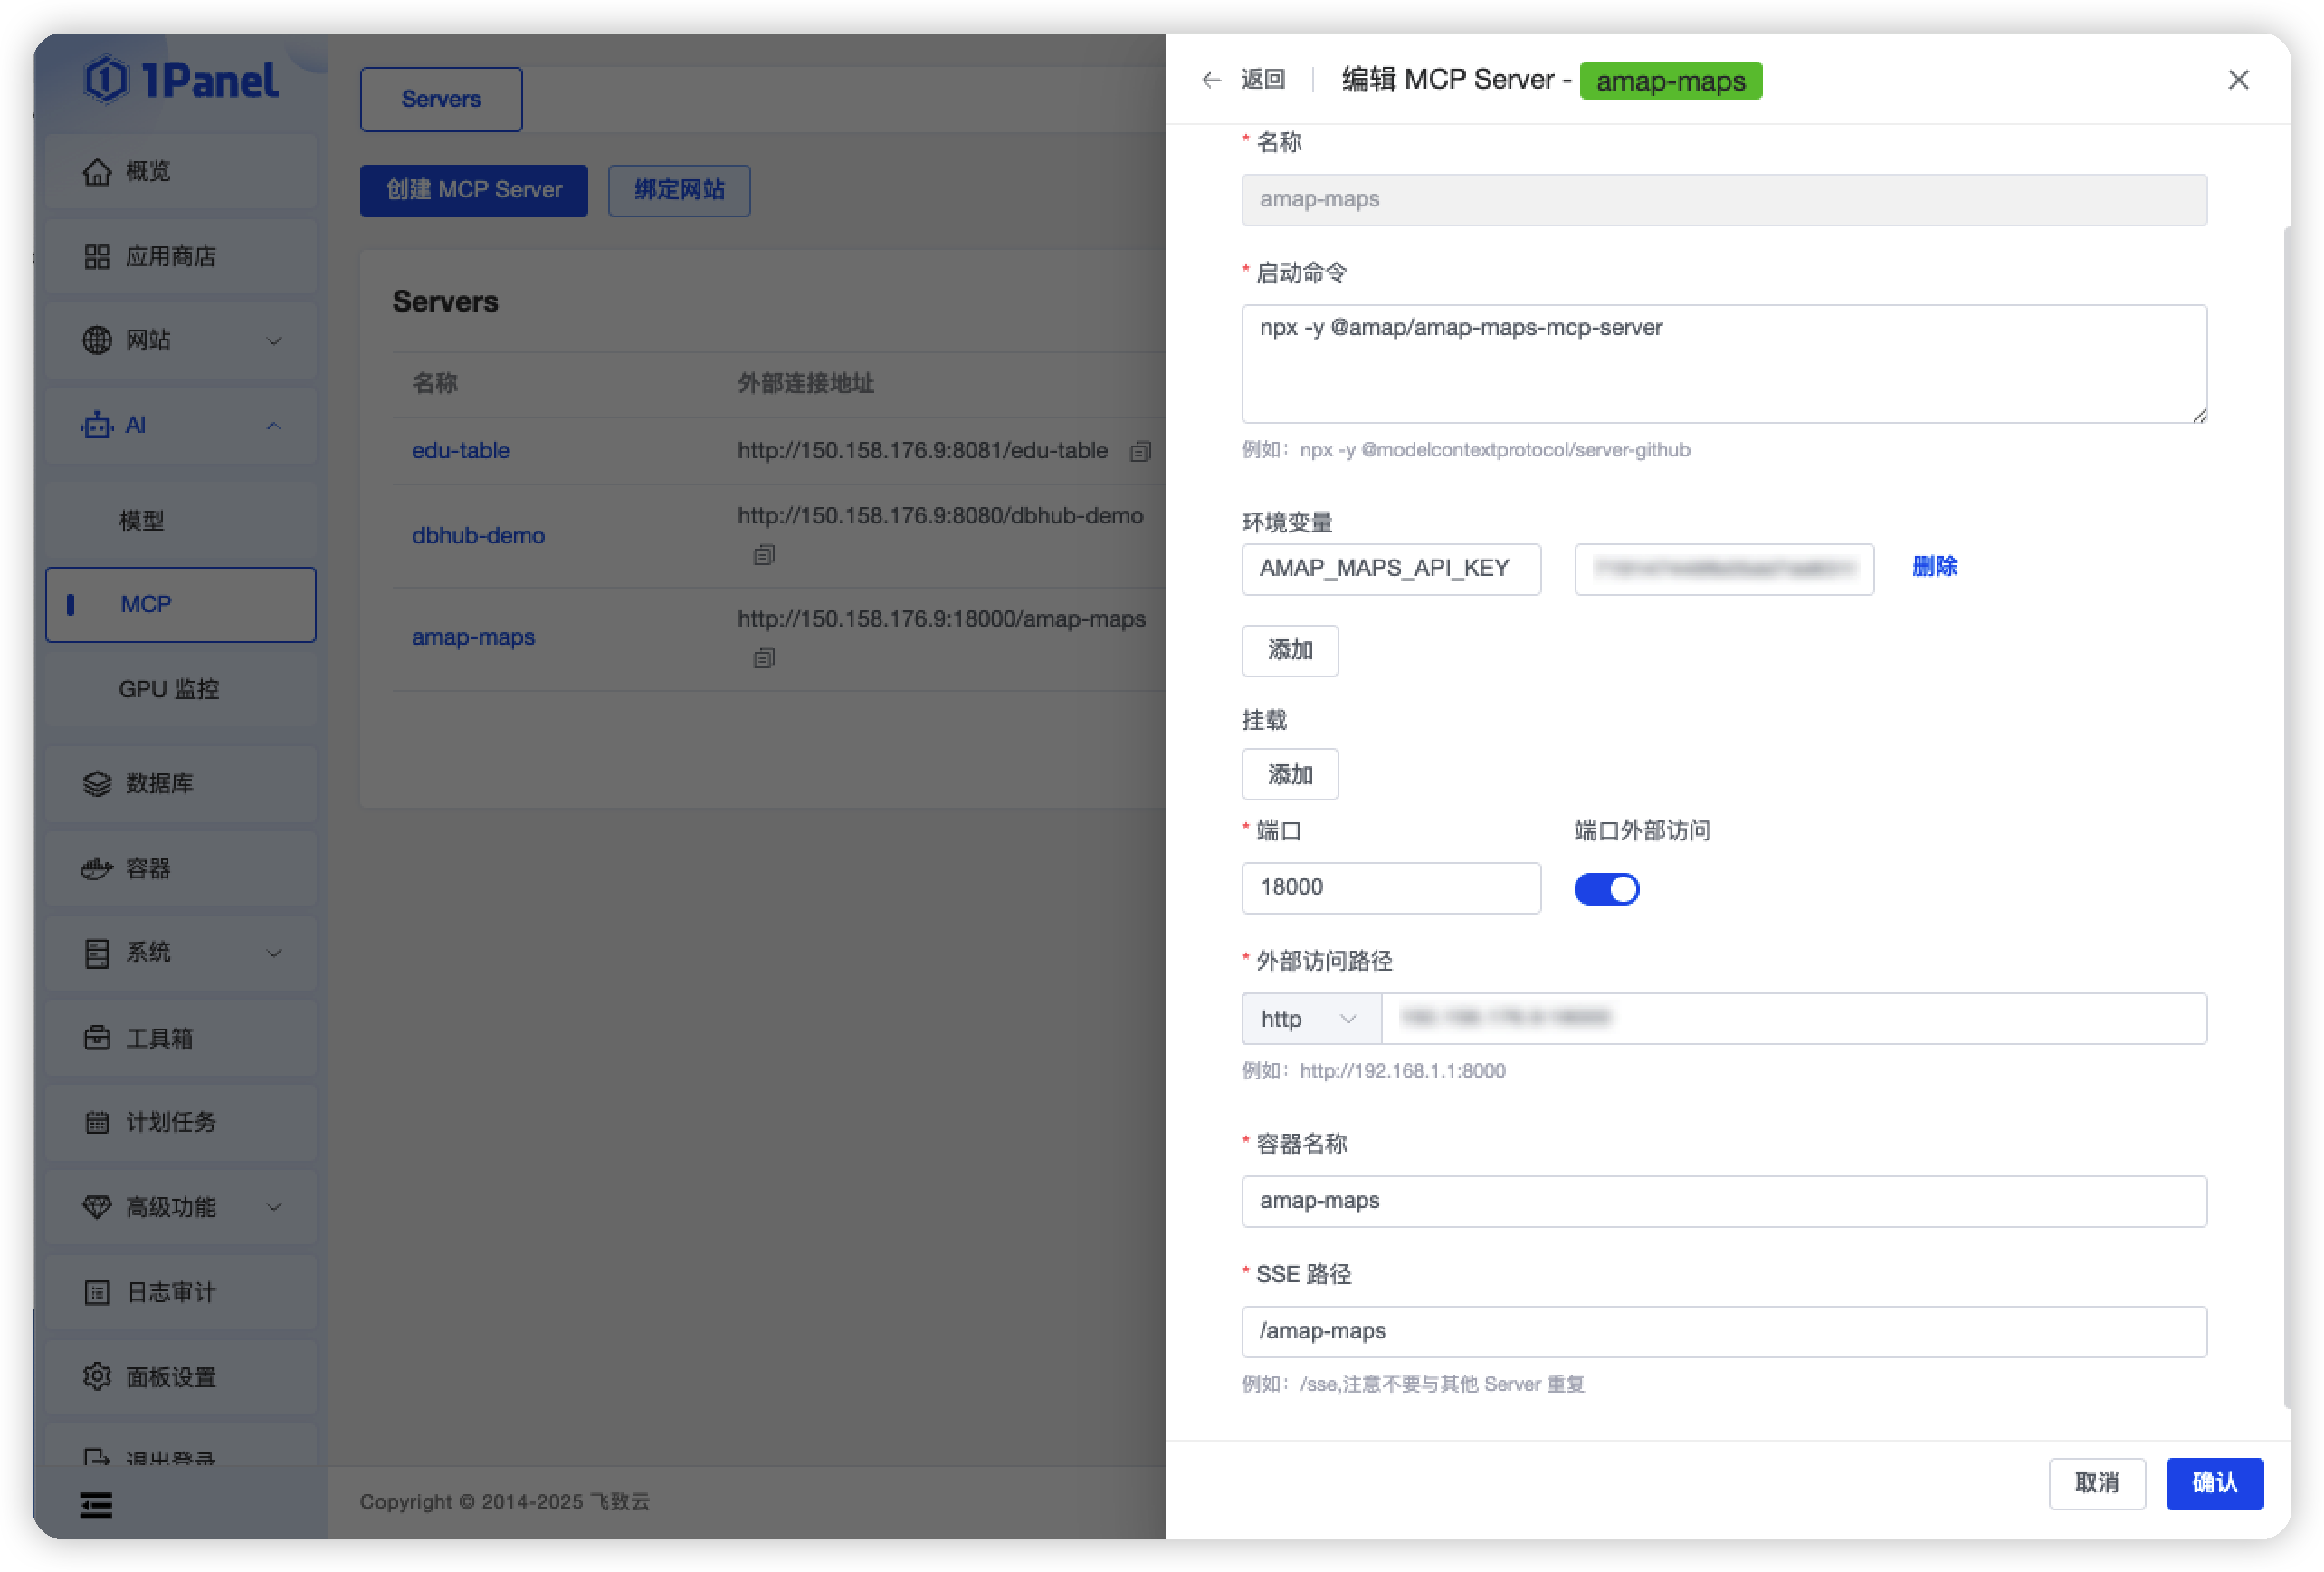Open the http protocol dropdown
Screen dimensions: 2324x1572
point(1311,1020)
